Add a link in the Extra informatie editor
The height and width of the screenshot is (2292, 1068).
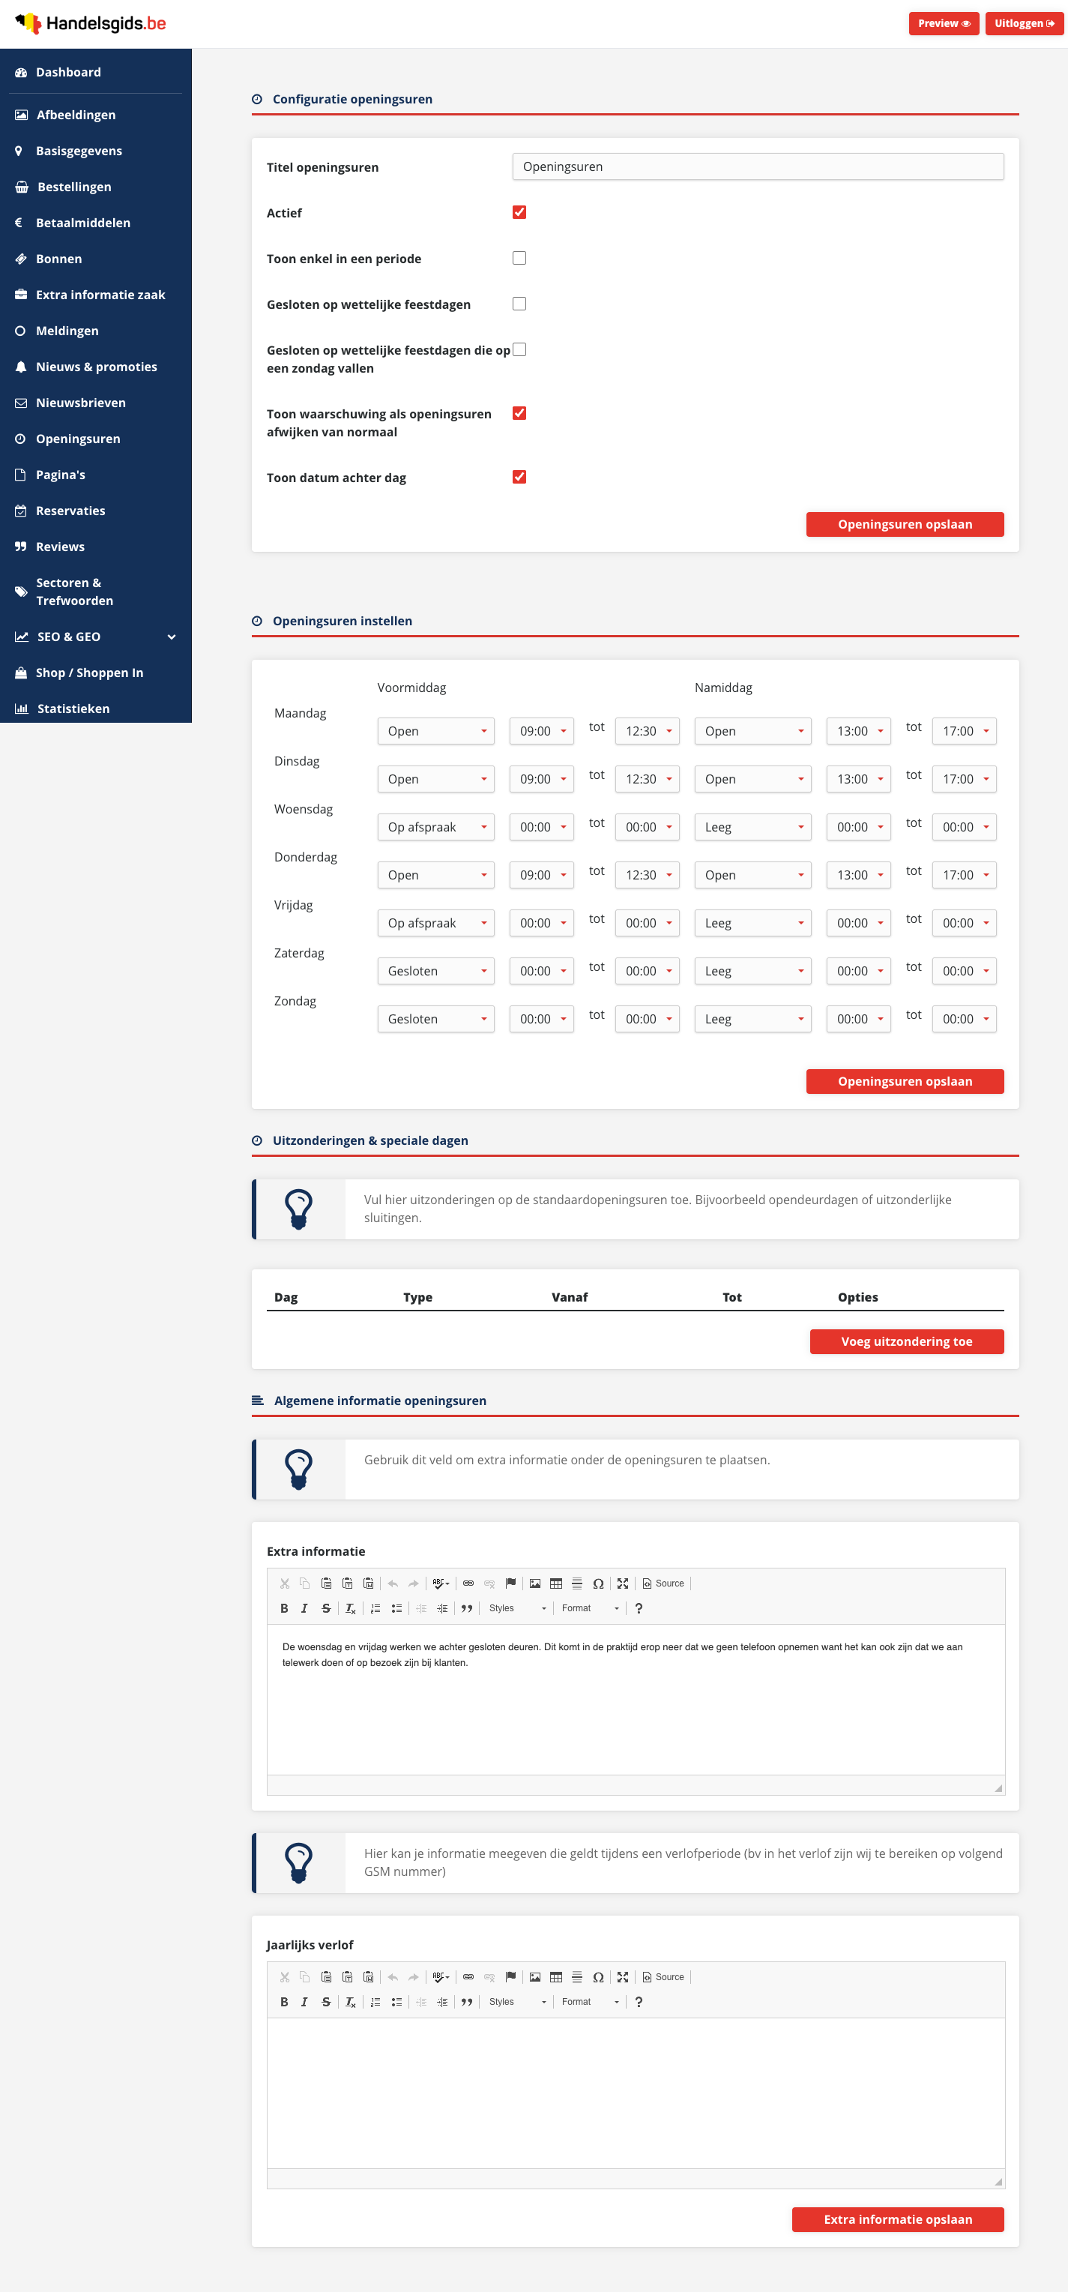(468, 1583)
